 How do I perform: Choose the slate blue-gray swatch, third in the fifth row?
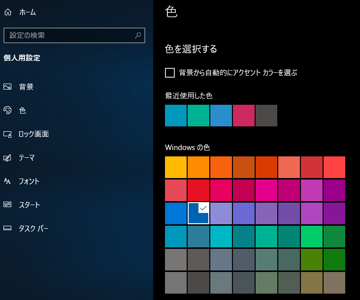(221, 260)
